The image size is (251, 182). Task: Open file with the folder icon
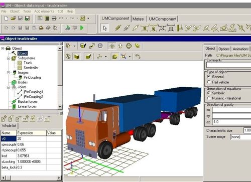coord(13,18)
